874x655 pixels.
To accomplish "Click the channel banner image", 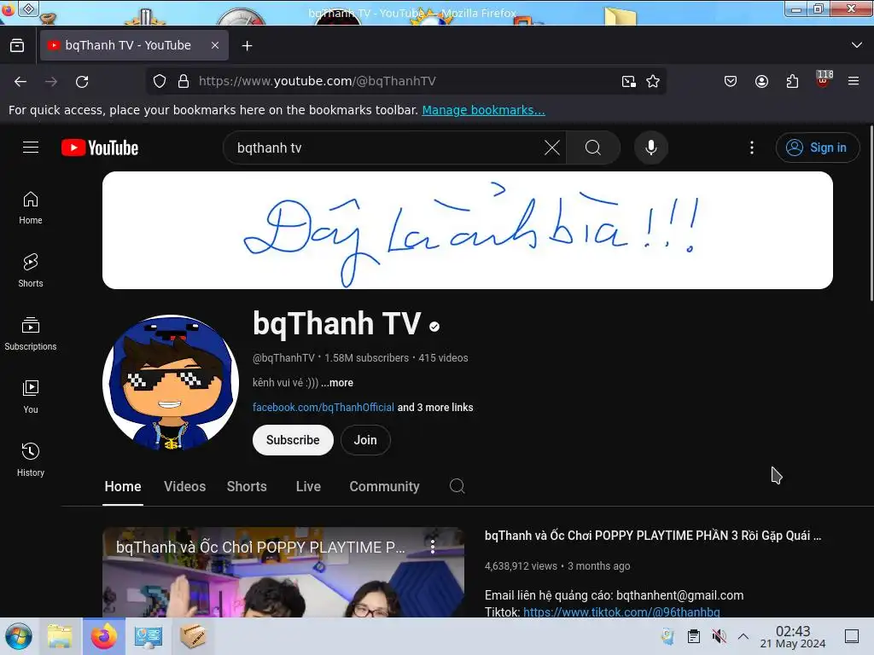I will 467,230.
